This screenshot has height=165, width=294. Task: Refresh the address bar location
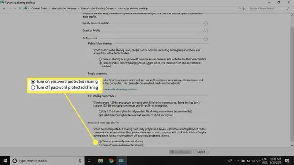[x=244, y=9]
